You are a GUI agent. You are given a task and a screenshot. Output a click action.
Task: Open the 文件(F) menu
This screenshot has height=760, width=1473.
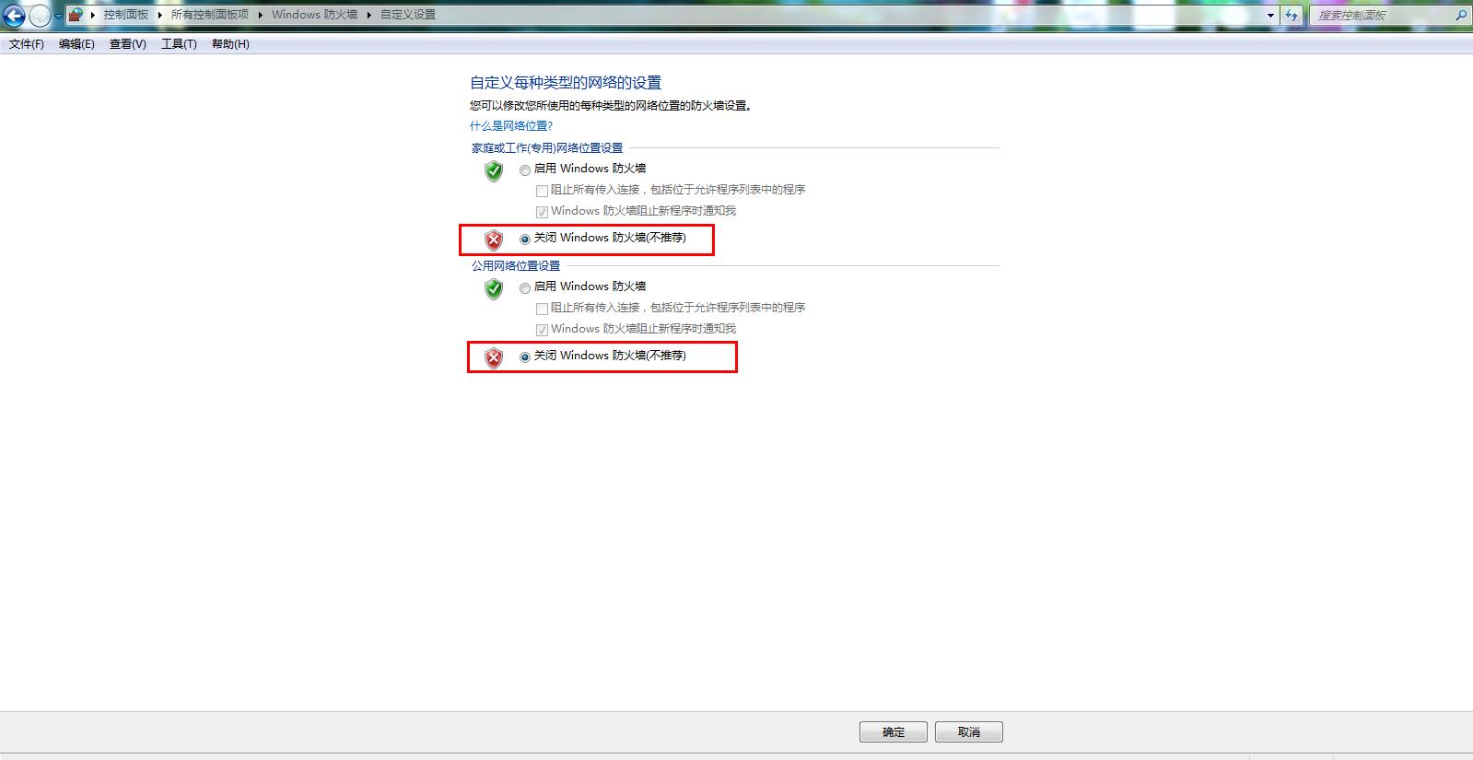pyautogui.click(x=27, y=44)
